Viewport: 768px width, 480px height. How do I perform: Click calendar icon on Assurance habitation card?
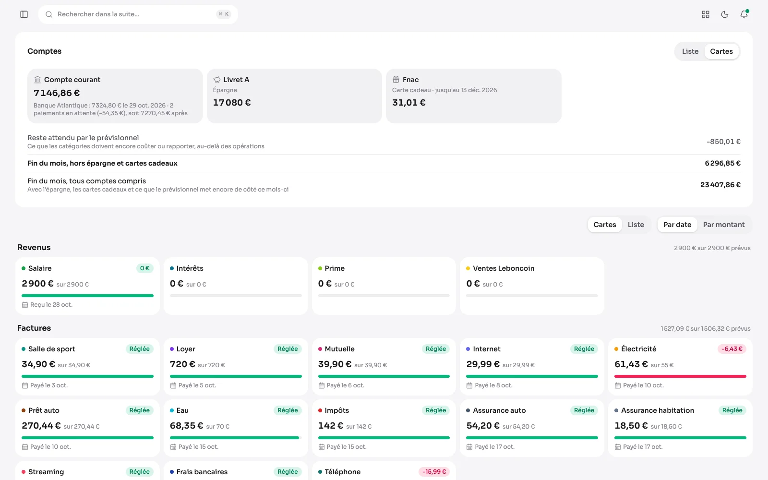(618, 447)
